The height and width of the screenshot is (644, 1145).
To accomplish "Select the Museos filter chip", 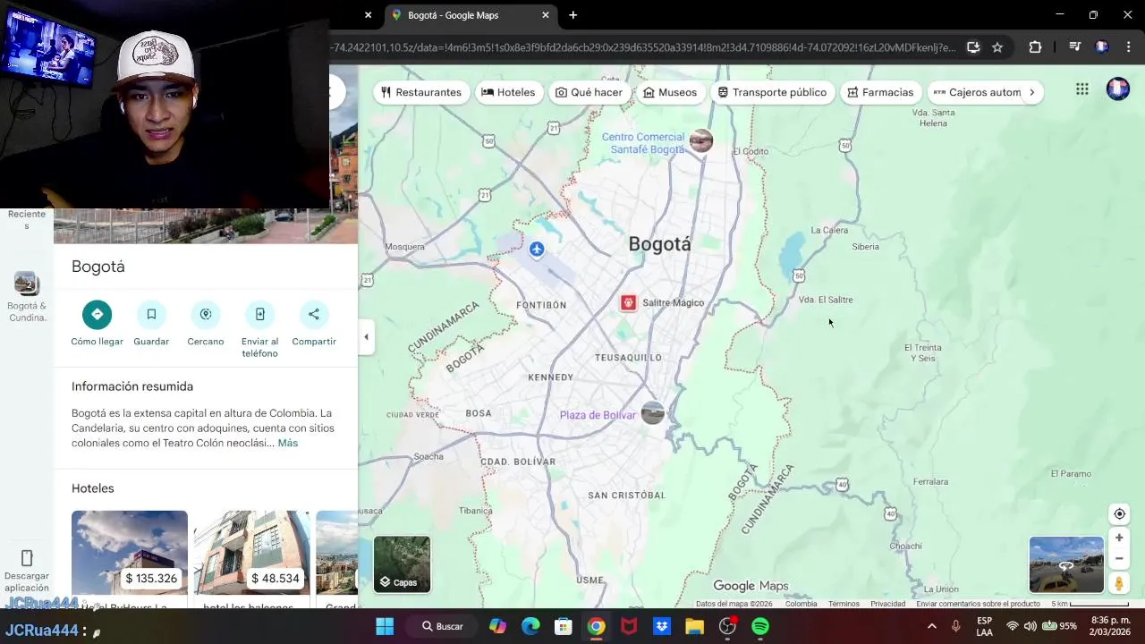I will (670, 92).
